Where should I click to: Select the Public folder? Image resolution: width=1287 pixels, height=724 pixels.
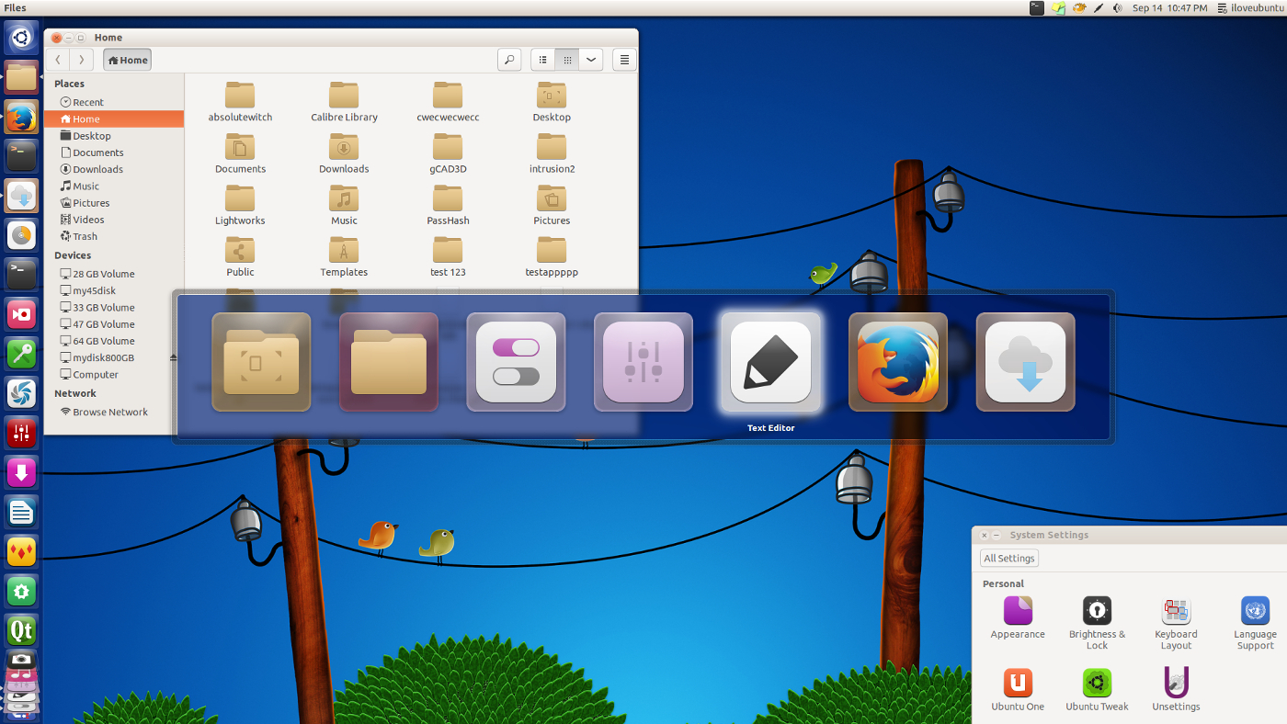click(x=240, y=256)
